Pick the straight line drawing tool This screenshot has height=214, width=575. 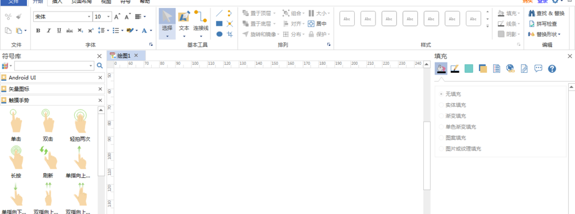tap(219, 14)
